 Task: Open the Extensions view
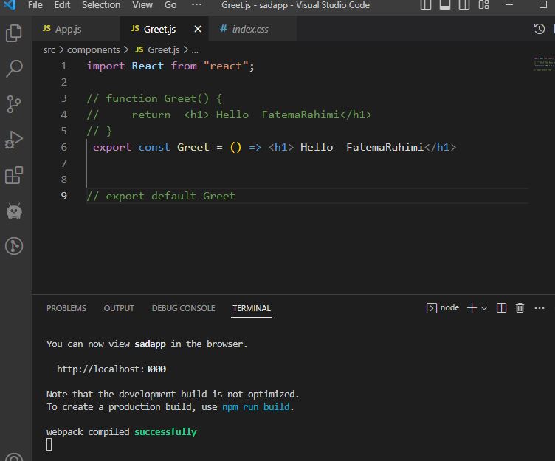click(14, 175)
